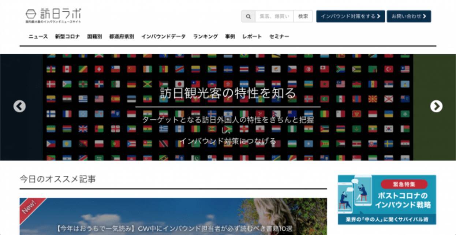The height and width of the screenshot is (235, 456).
Task: Show next slide with right arrow
Action: point(436,106)
